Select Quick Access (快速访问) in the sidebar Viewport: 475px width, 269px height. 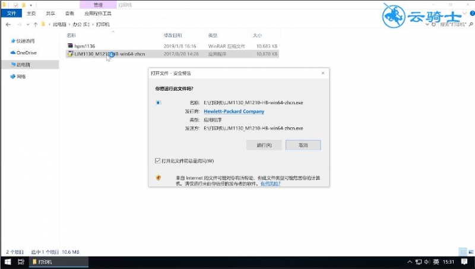click(23, 41)
